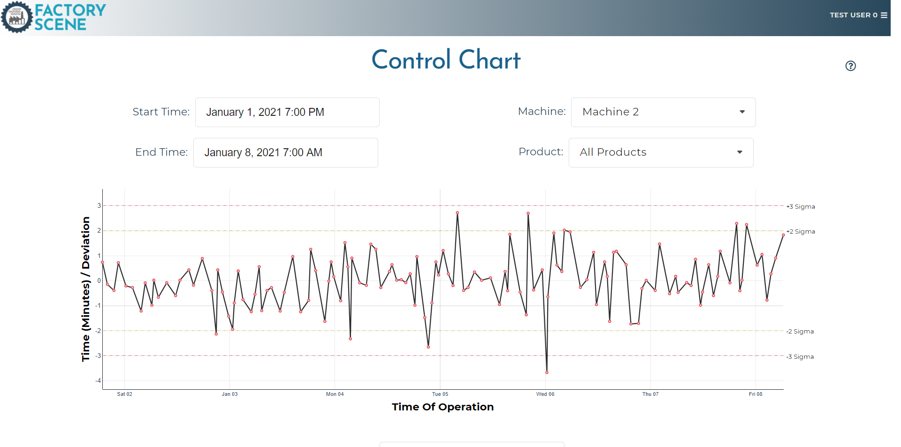Click the Start Time date field

(x=287, y=112)
